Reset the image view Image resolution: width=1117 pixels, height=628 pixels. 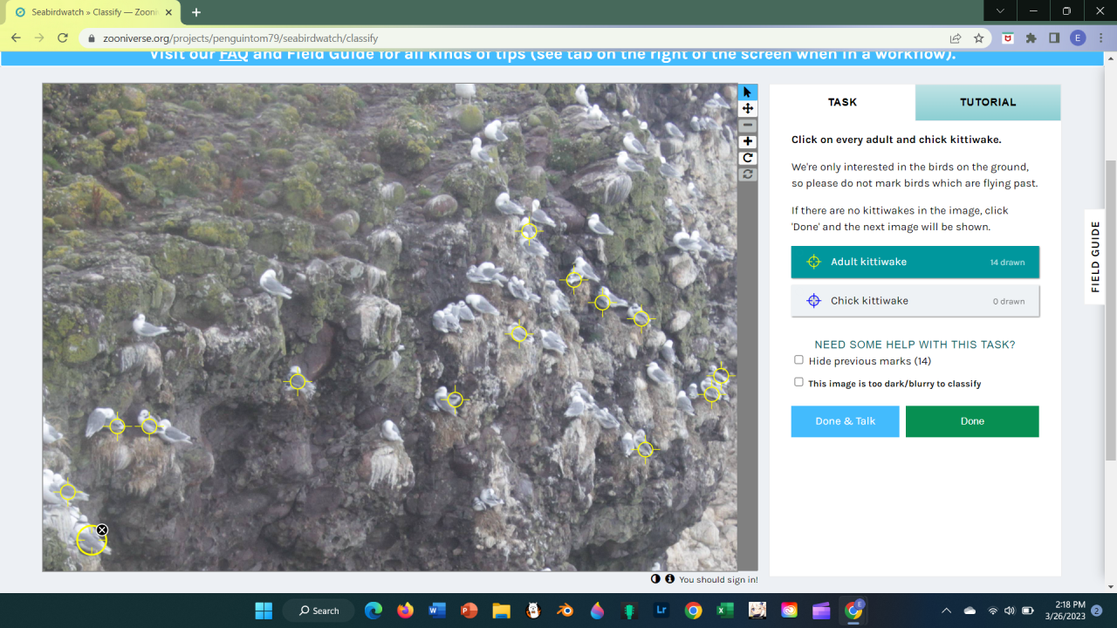(748, 174)
